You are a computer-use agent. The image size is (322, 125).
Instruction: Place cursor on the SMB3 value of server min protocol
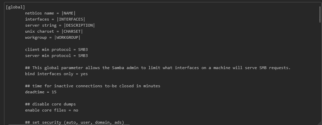click(83, 56)
